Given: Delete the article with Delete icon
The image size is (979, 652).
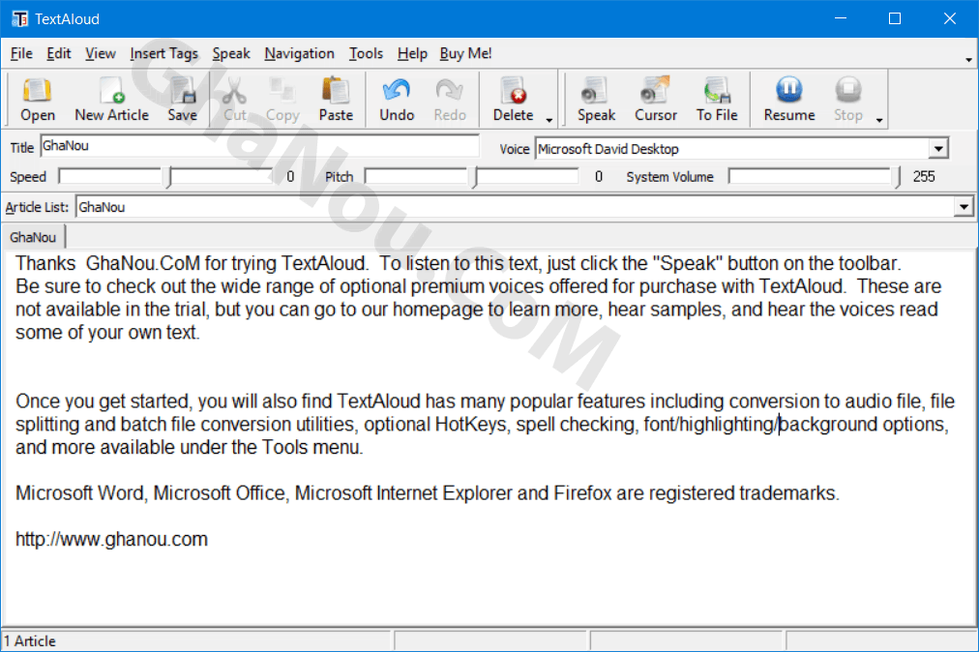Looking at the screenshot, I should [514, 100].
